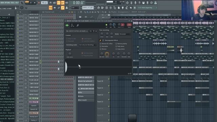Image resolution: width=217 pixels, height=122 pixels.
Task: Click the loop recording icon in top toolbar
Action: [66, 3]
